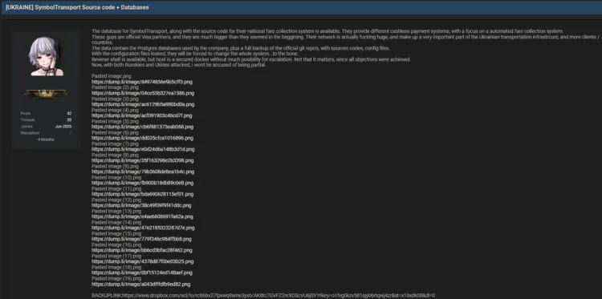This screenshot has width=602, height=299.
Task: Click the 'Pasted image (9).png' label
Action: click(115, 166)
